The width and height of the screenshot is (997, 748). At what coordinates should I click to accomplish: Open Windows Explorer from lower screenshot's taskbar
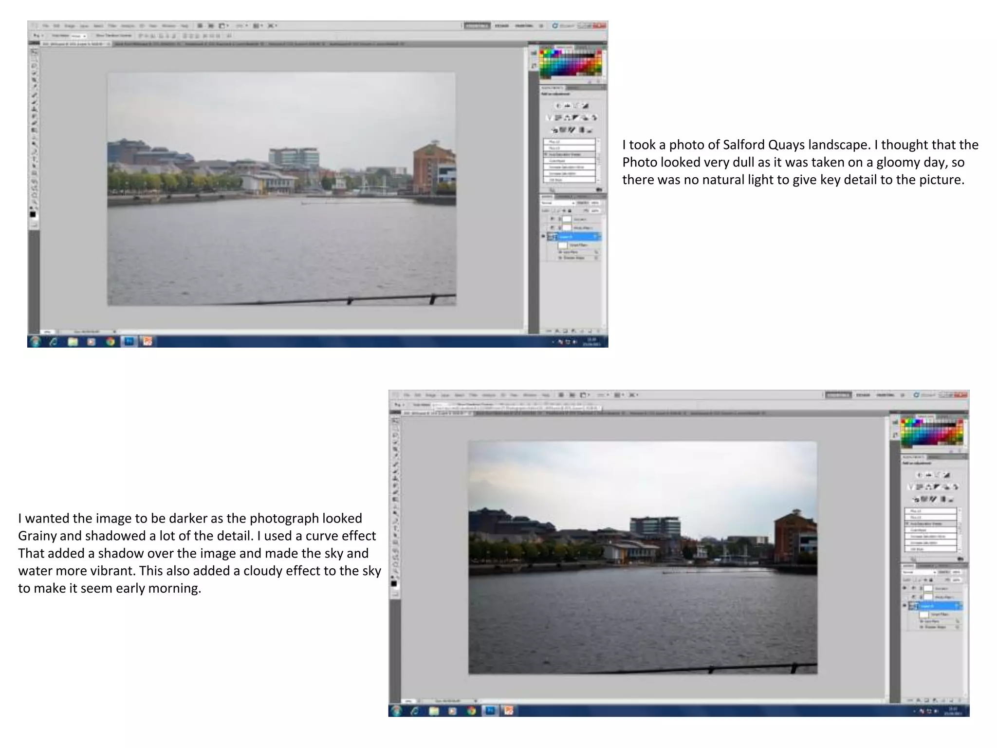pos(434,711)
